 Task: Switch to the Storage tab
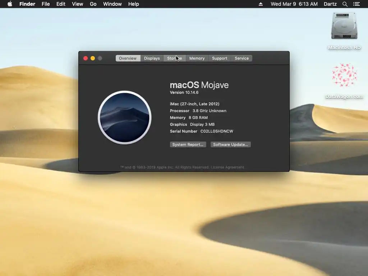pos(174,58)
